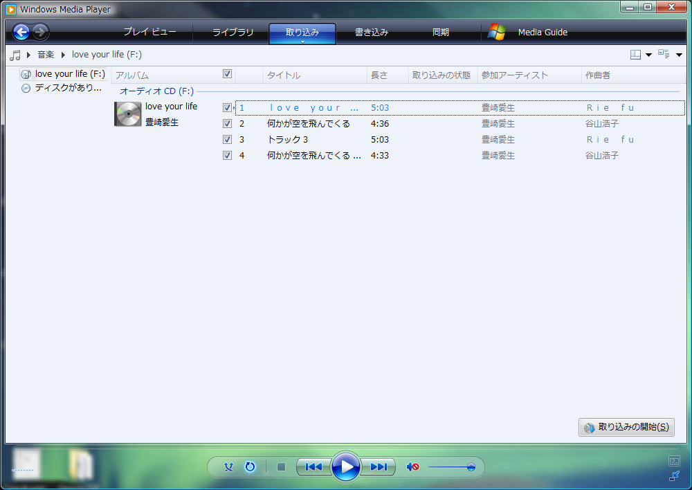Click the forward navigation arrow
This screenshot has height=490, width=692.
point(40,32)
